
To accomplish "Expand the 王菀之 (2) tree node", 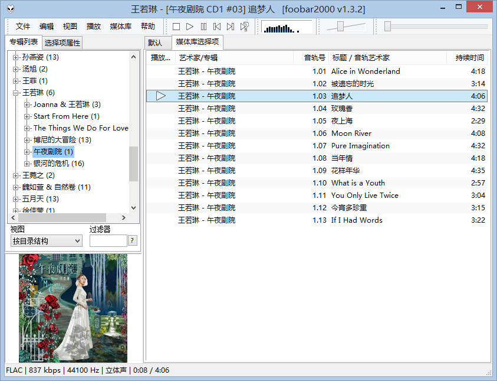I will [x=15, y=175].
